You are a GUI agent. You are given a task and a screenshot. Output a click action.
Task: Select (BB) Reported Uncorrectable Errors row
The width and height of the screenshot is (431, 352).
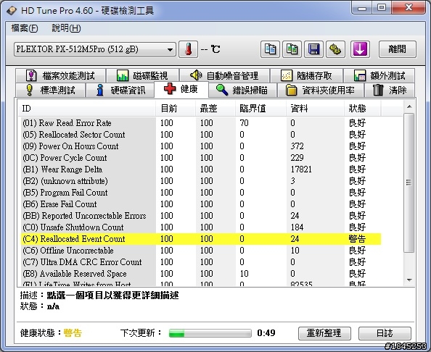pyautogui.click(x=201, y=216)
